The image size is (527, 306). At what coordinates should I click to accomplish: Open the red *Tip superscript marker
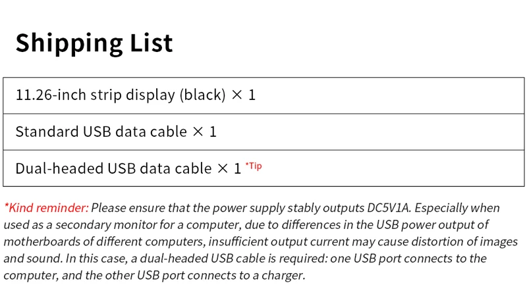pyautogui.click(x=254, y=166)
